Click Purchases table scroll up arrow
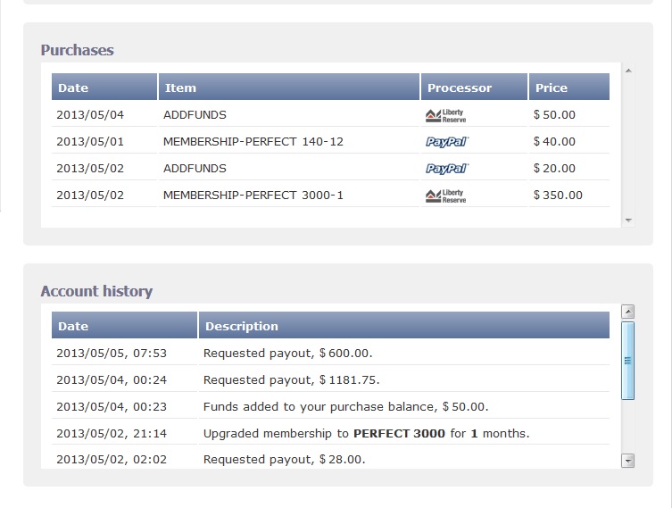The image size is (672, 508). [628, 71]
